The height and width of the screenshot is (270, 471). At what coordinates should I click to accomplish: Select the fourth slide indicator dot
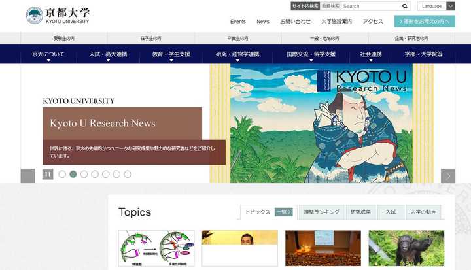point(95,174)
